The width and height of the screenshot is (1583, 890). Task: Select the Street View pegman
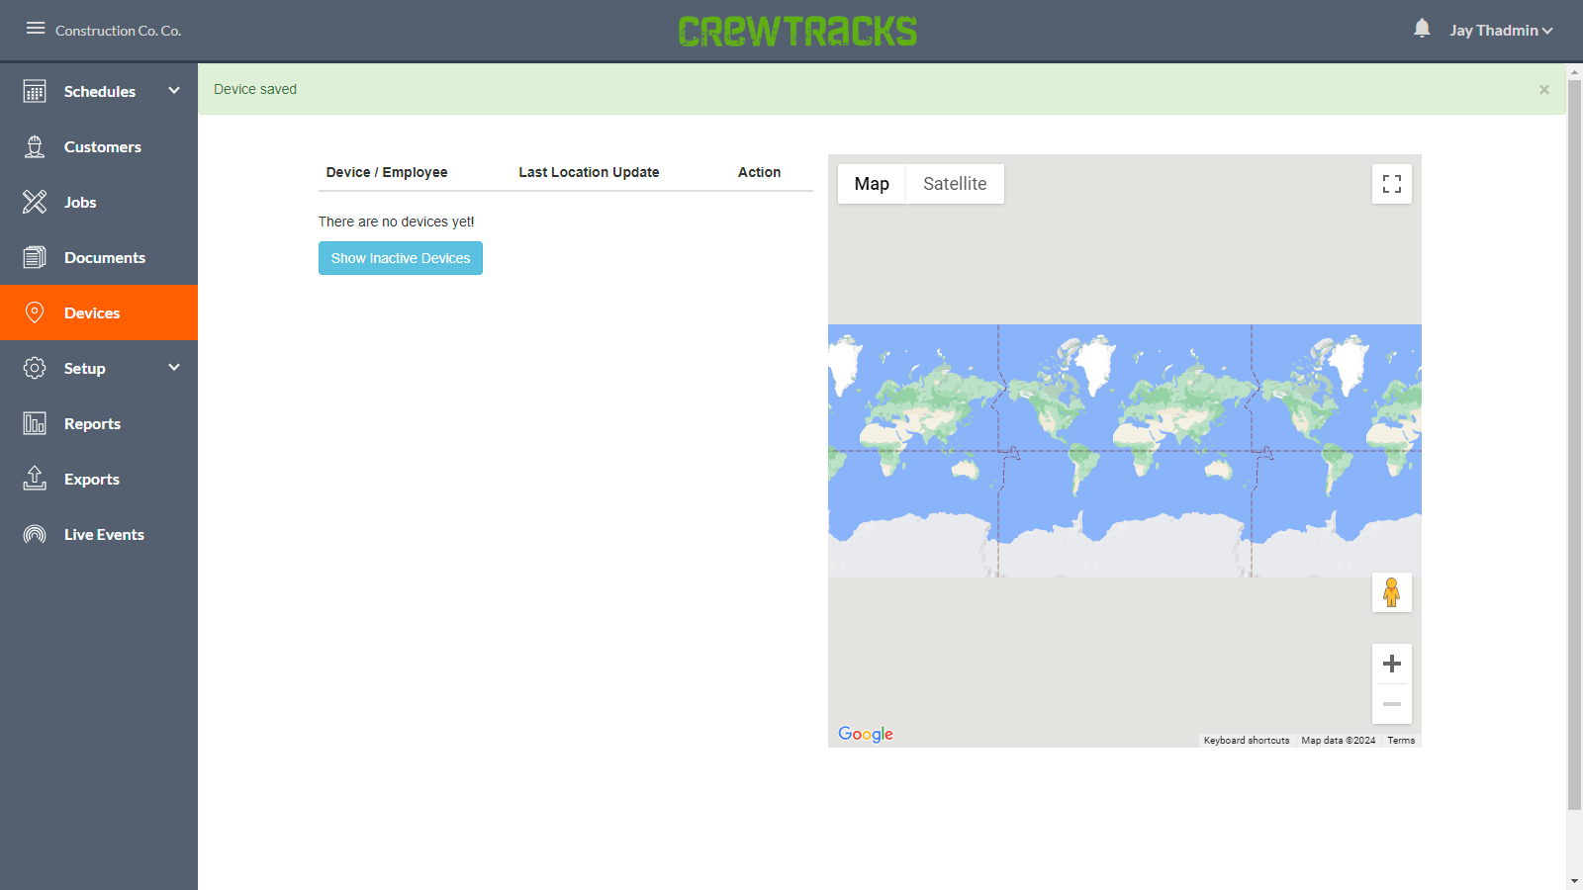[1392, 592]
